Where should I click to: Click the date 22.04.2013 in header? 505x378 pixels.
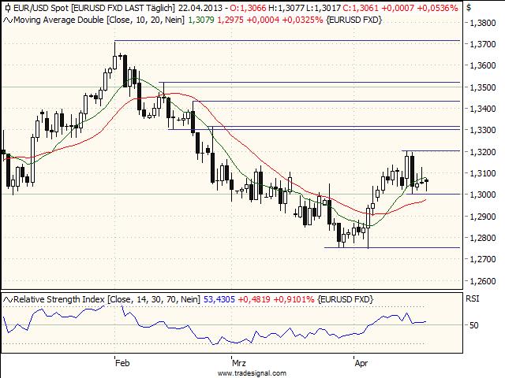point(200,8)
